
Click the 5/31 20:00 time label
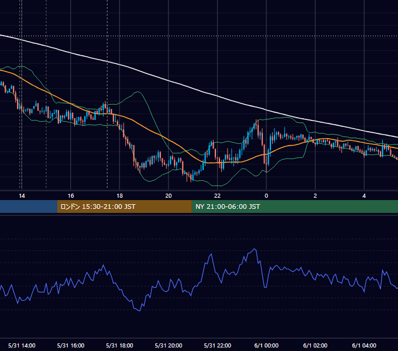coord(169,345)
